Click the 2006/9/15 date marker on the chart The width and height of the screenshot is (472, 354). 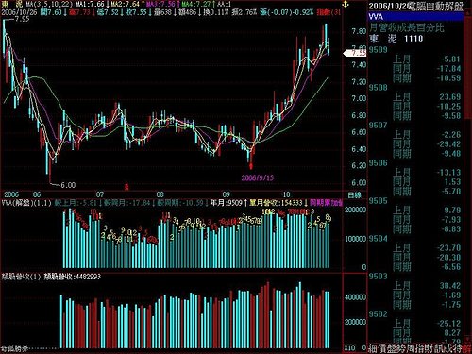click(x=258, y=177)
